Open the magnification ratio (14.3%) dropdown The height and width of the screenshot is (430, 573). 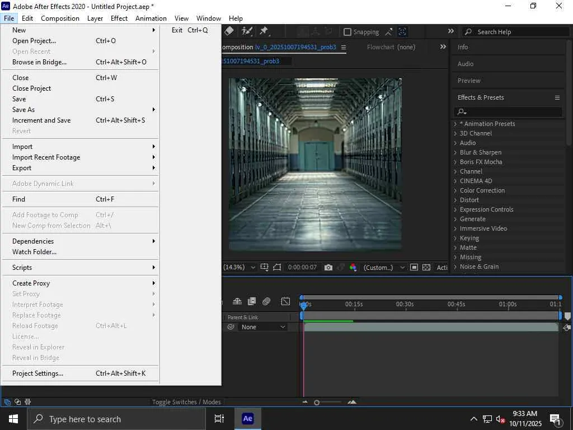(x=240, y=268)
